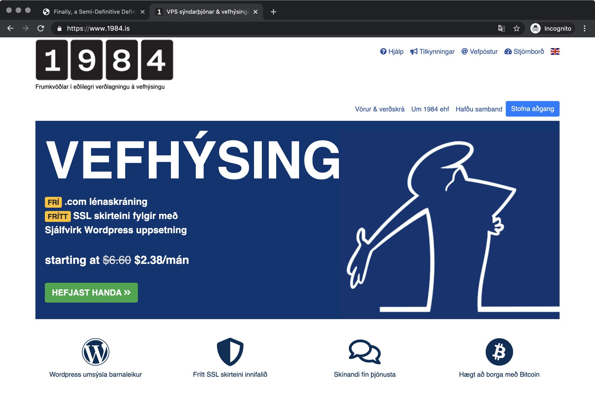The image size is (595, 414).
Task: Click the UK flag language icon
Action: pos(555,51)
